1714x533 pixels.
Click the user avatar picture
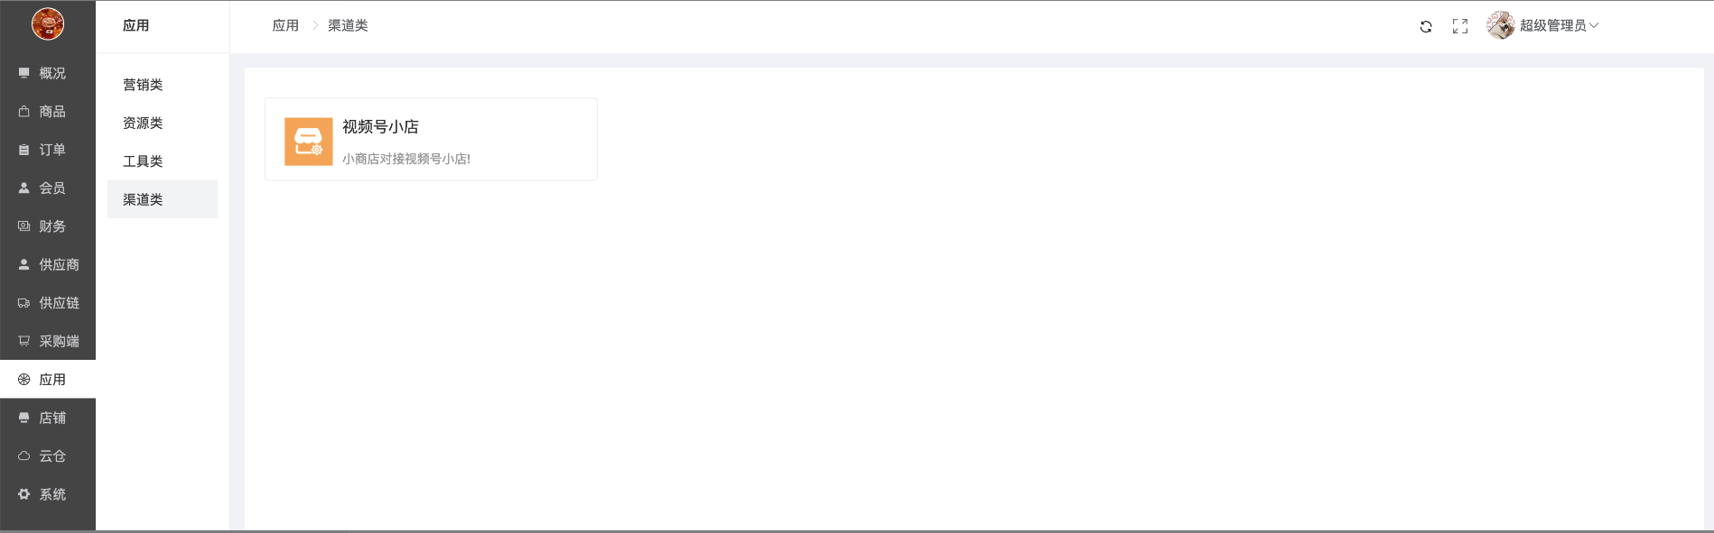[1500, 25]
